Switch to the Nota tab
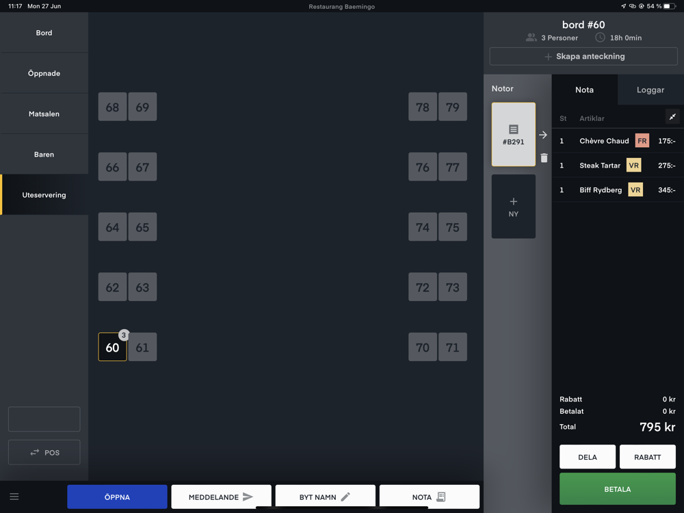684x513 pixels. [x=584, y=90]
